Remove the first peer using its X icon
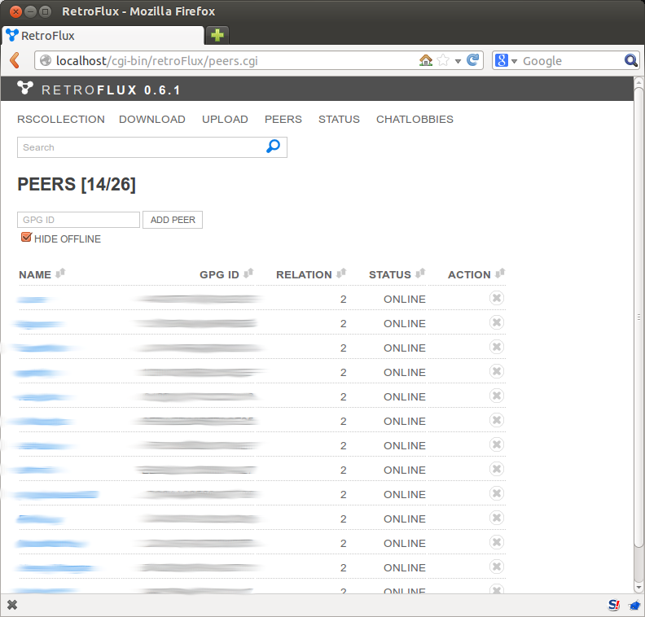 coord(497,298)
